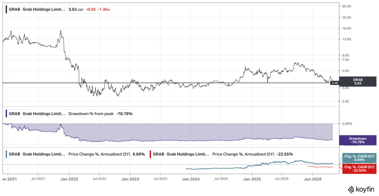Open the Drawdown % from peak legend
379x196 pixels.
70,113
